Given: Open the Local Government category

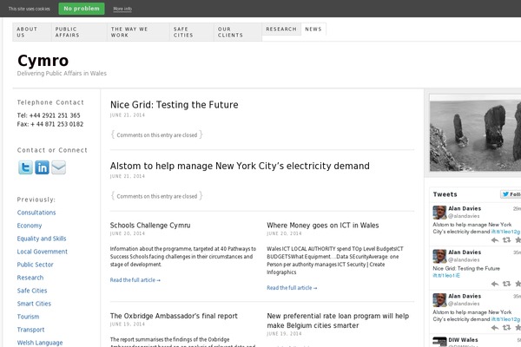Looking at the screenshot, I should coord(43,252).
